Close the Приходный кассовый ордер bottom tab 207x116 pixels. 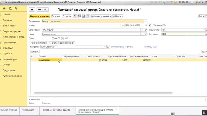[116, 109]
